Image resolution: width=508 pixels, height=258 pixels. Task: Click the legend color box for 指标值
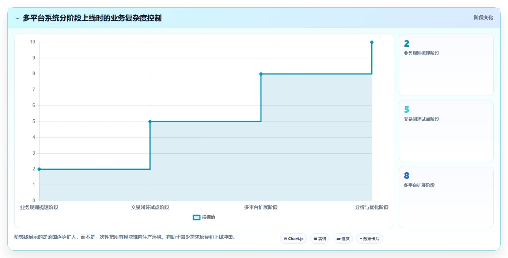point(197,217)
